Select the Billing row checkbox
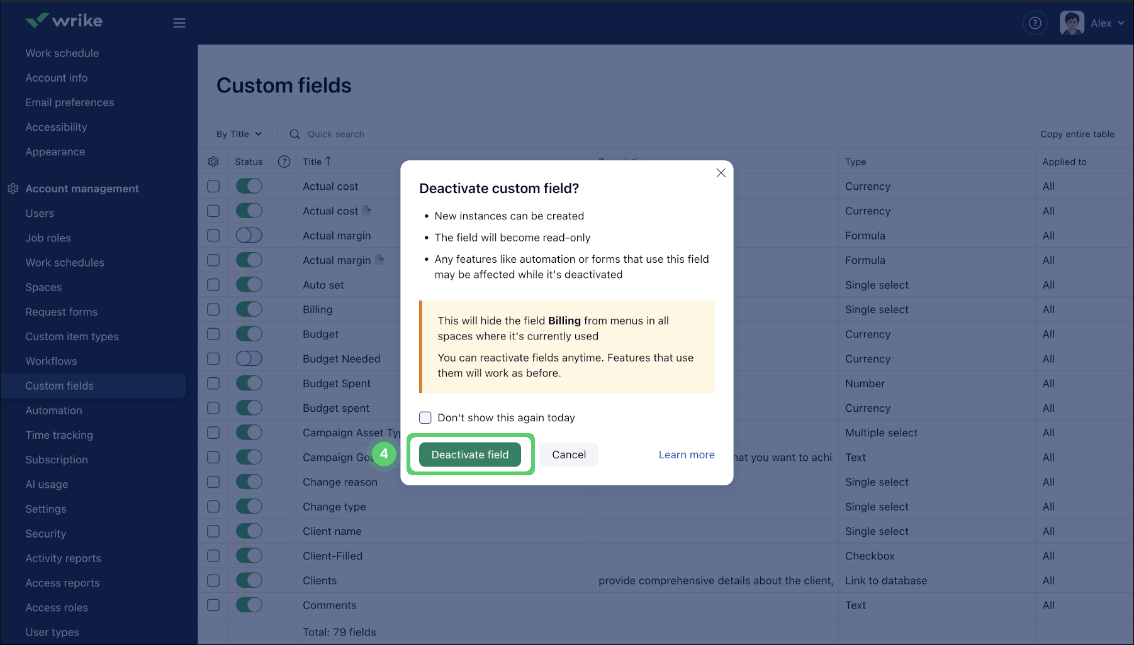Screen dimensions: 1134x645 pos(213,309)
